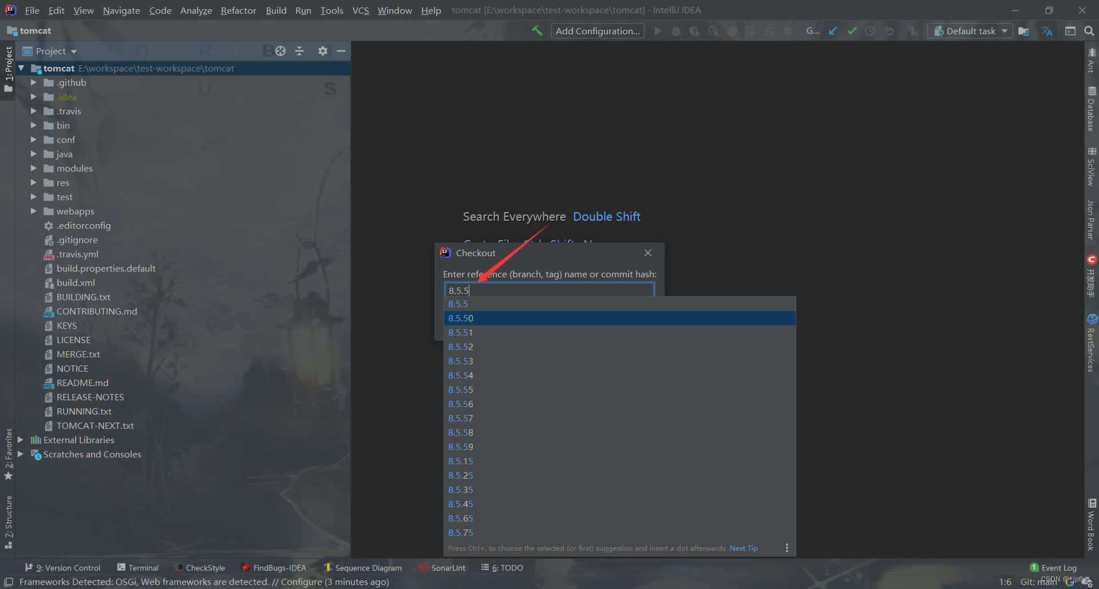Viewport: 1099px width, 589px height.
Task: Open Project Structure icon in toolbar
Action: tap(1023, 31)
